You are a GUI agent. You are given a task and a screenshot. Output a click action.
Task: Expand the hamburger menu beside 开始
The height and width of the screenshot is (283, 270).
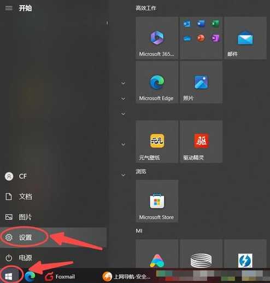(x=9, y=8)
